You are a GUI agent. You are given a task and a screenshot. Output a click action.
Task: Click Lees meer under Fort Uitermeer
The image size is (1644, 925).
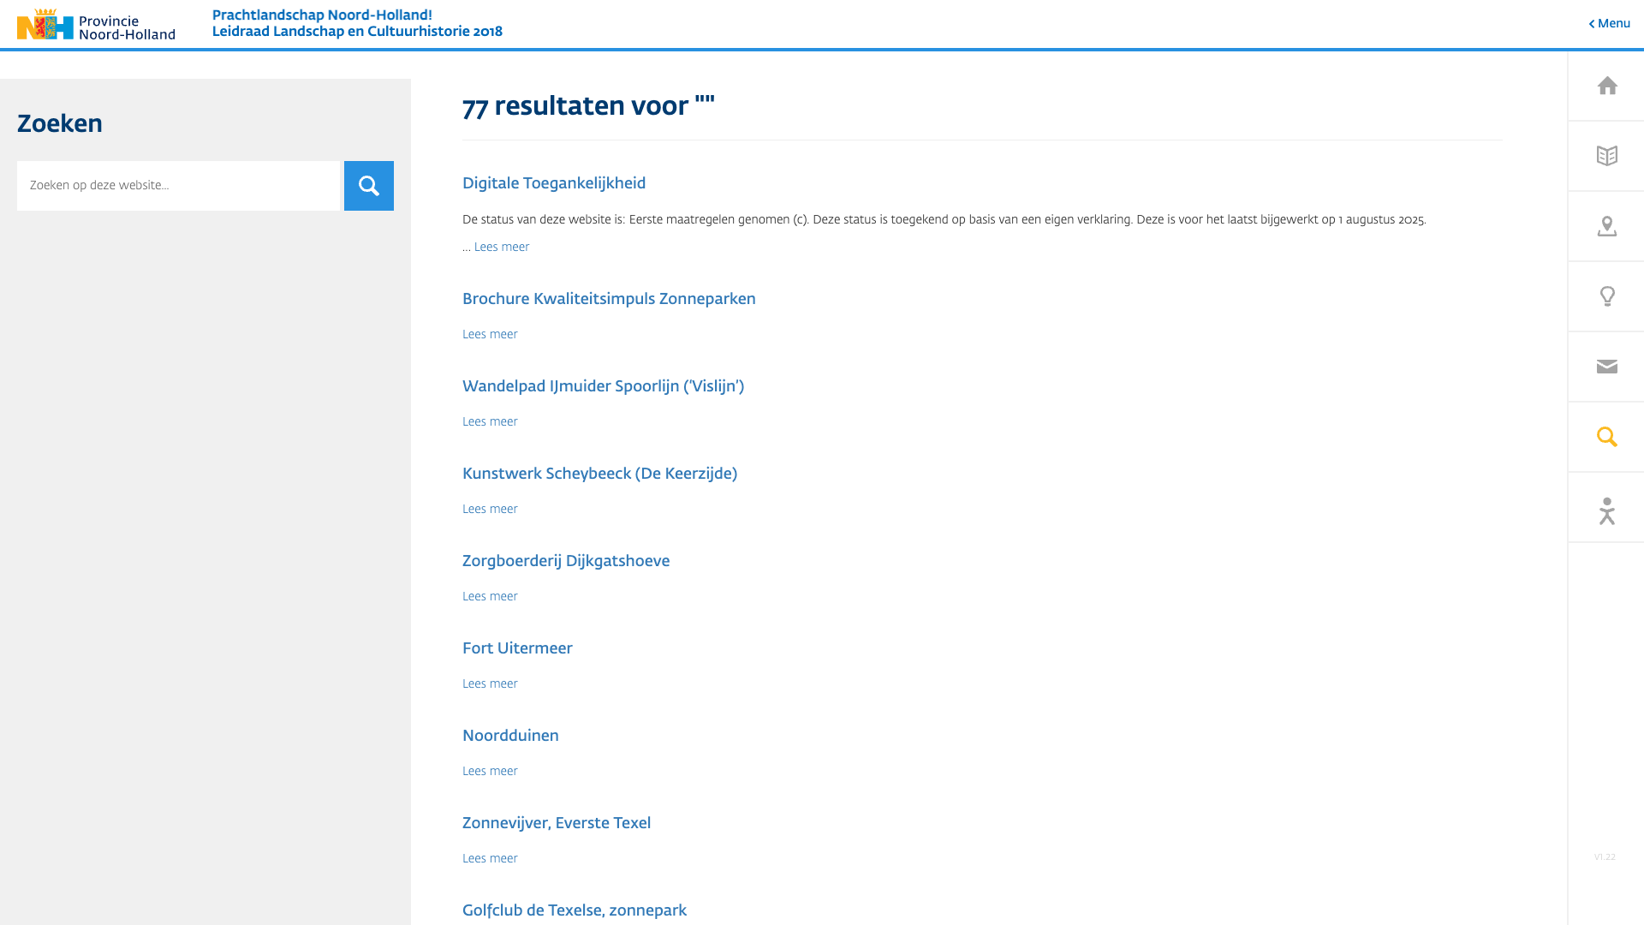click(x=490, y=684)
